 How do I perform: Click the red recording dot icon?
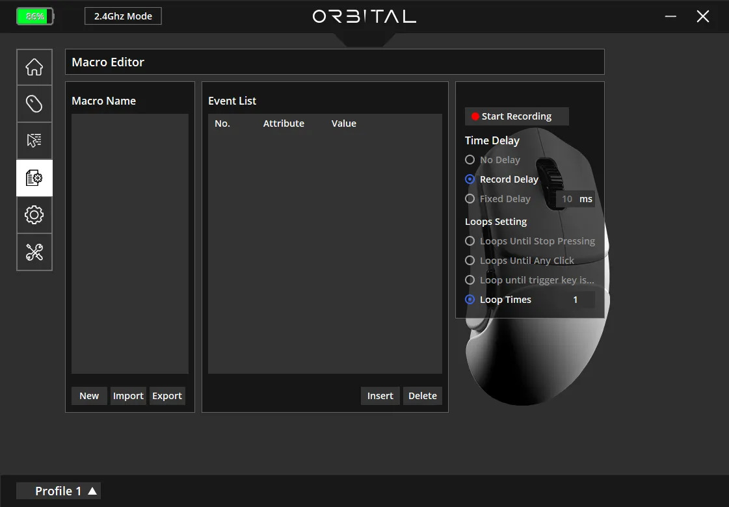point(477,116)
